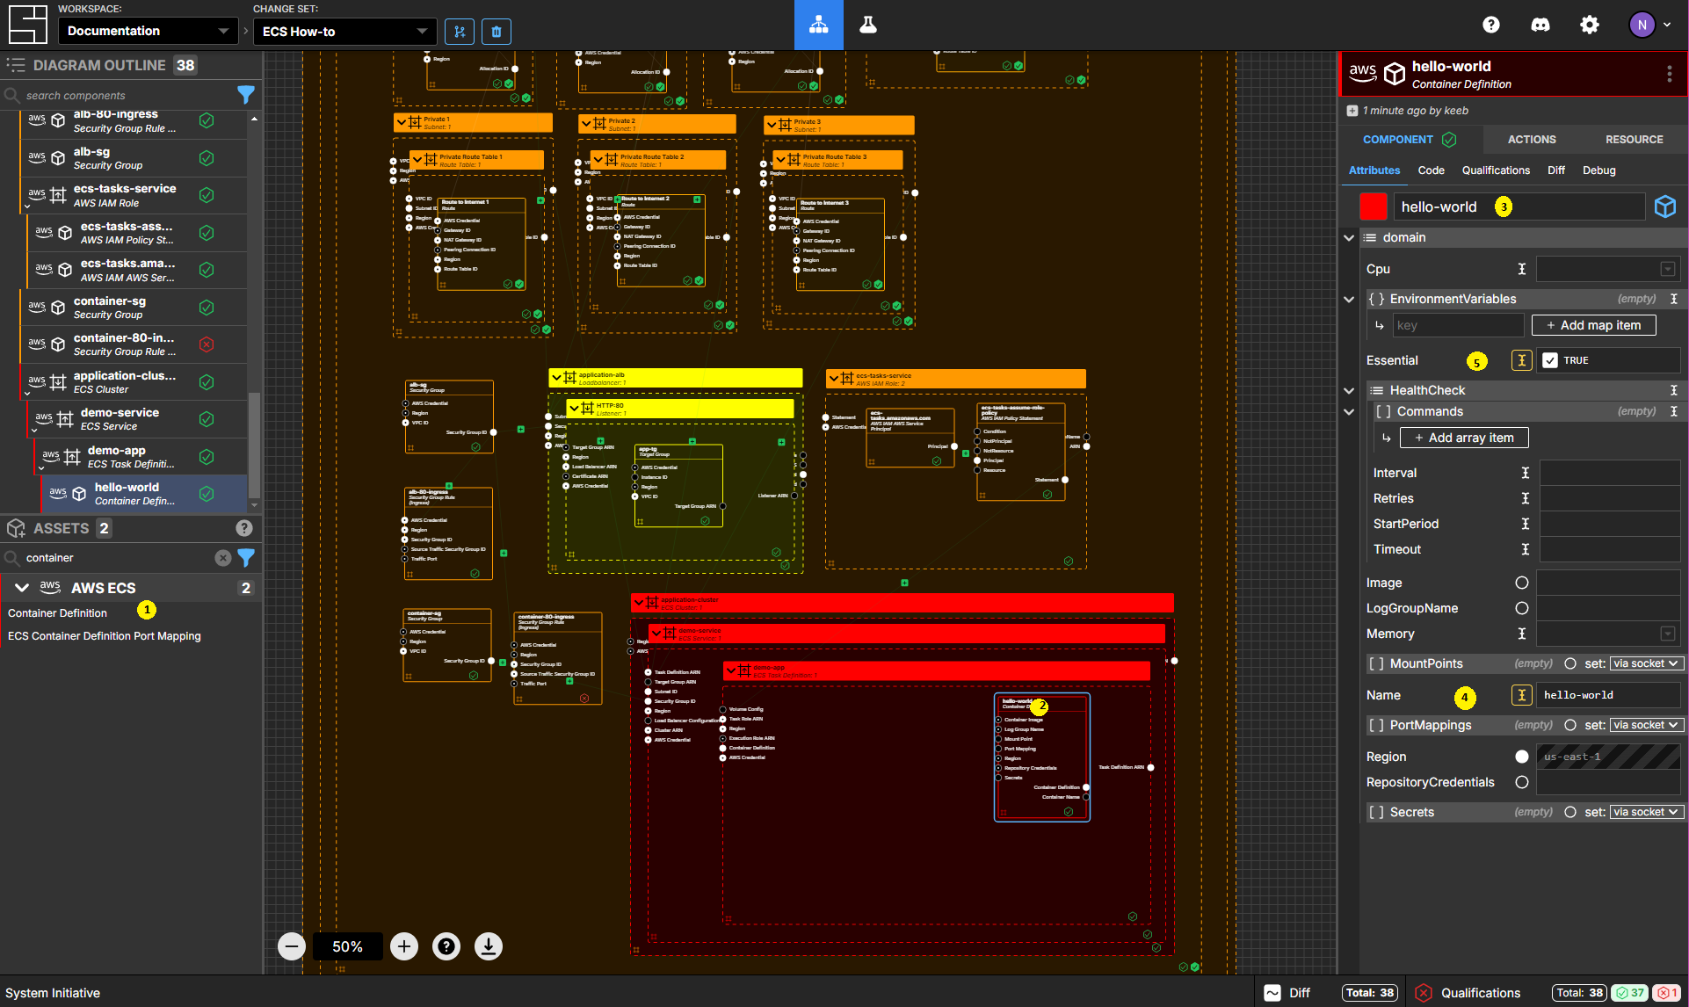Click the Qualifications status icon

[x=1424, y=993]
